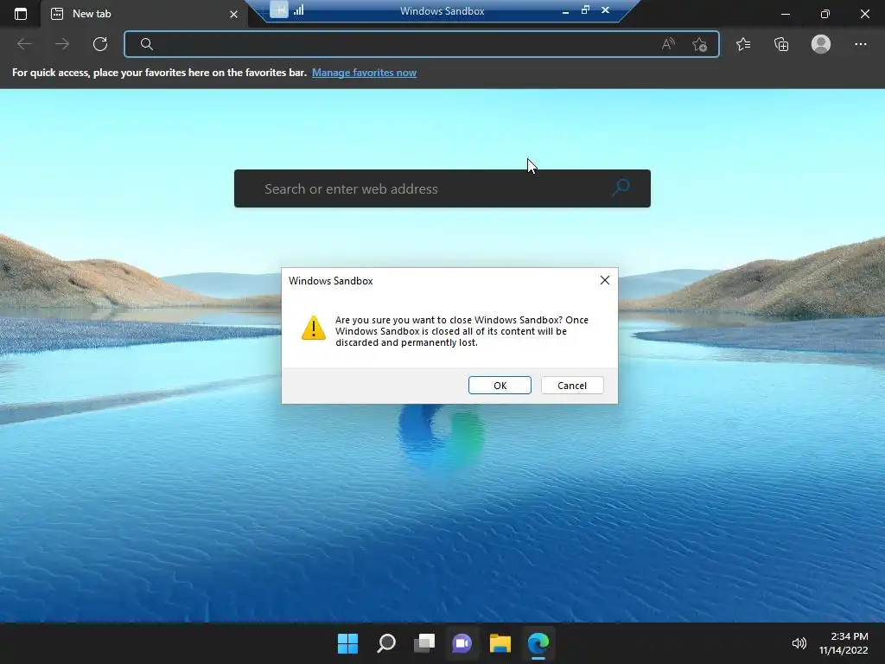The width and height of the screenshot is (885, 664).
Task: Restore down the Edge browser window
Action: point(825,14)
